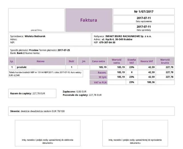Click Zapłacono: 0,00 EUR line
Viewport: 183px width, 149px height.
click(74, 92)
